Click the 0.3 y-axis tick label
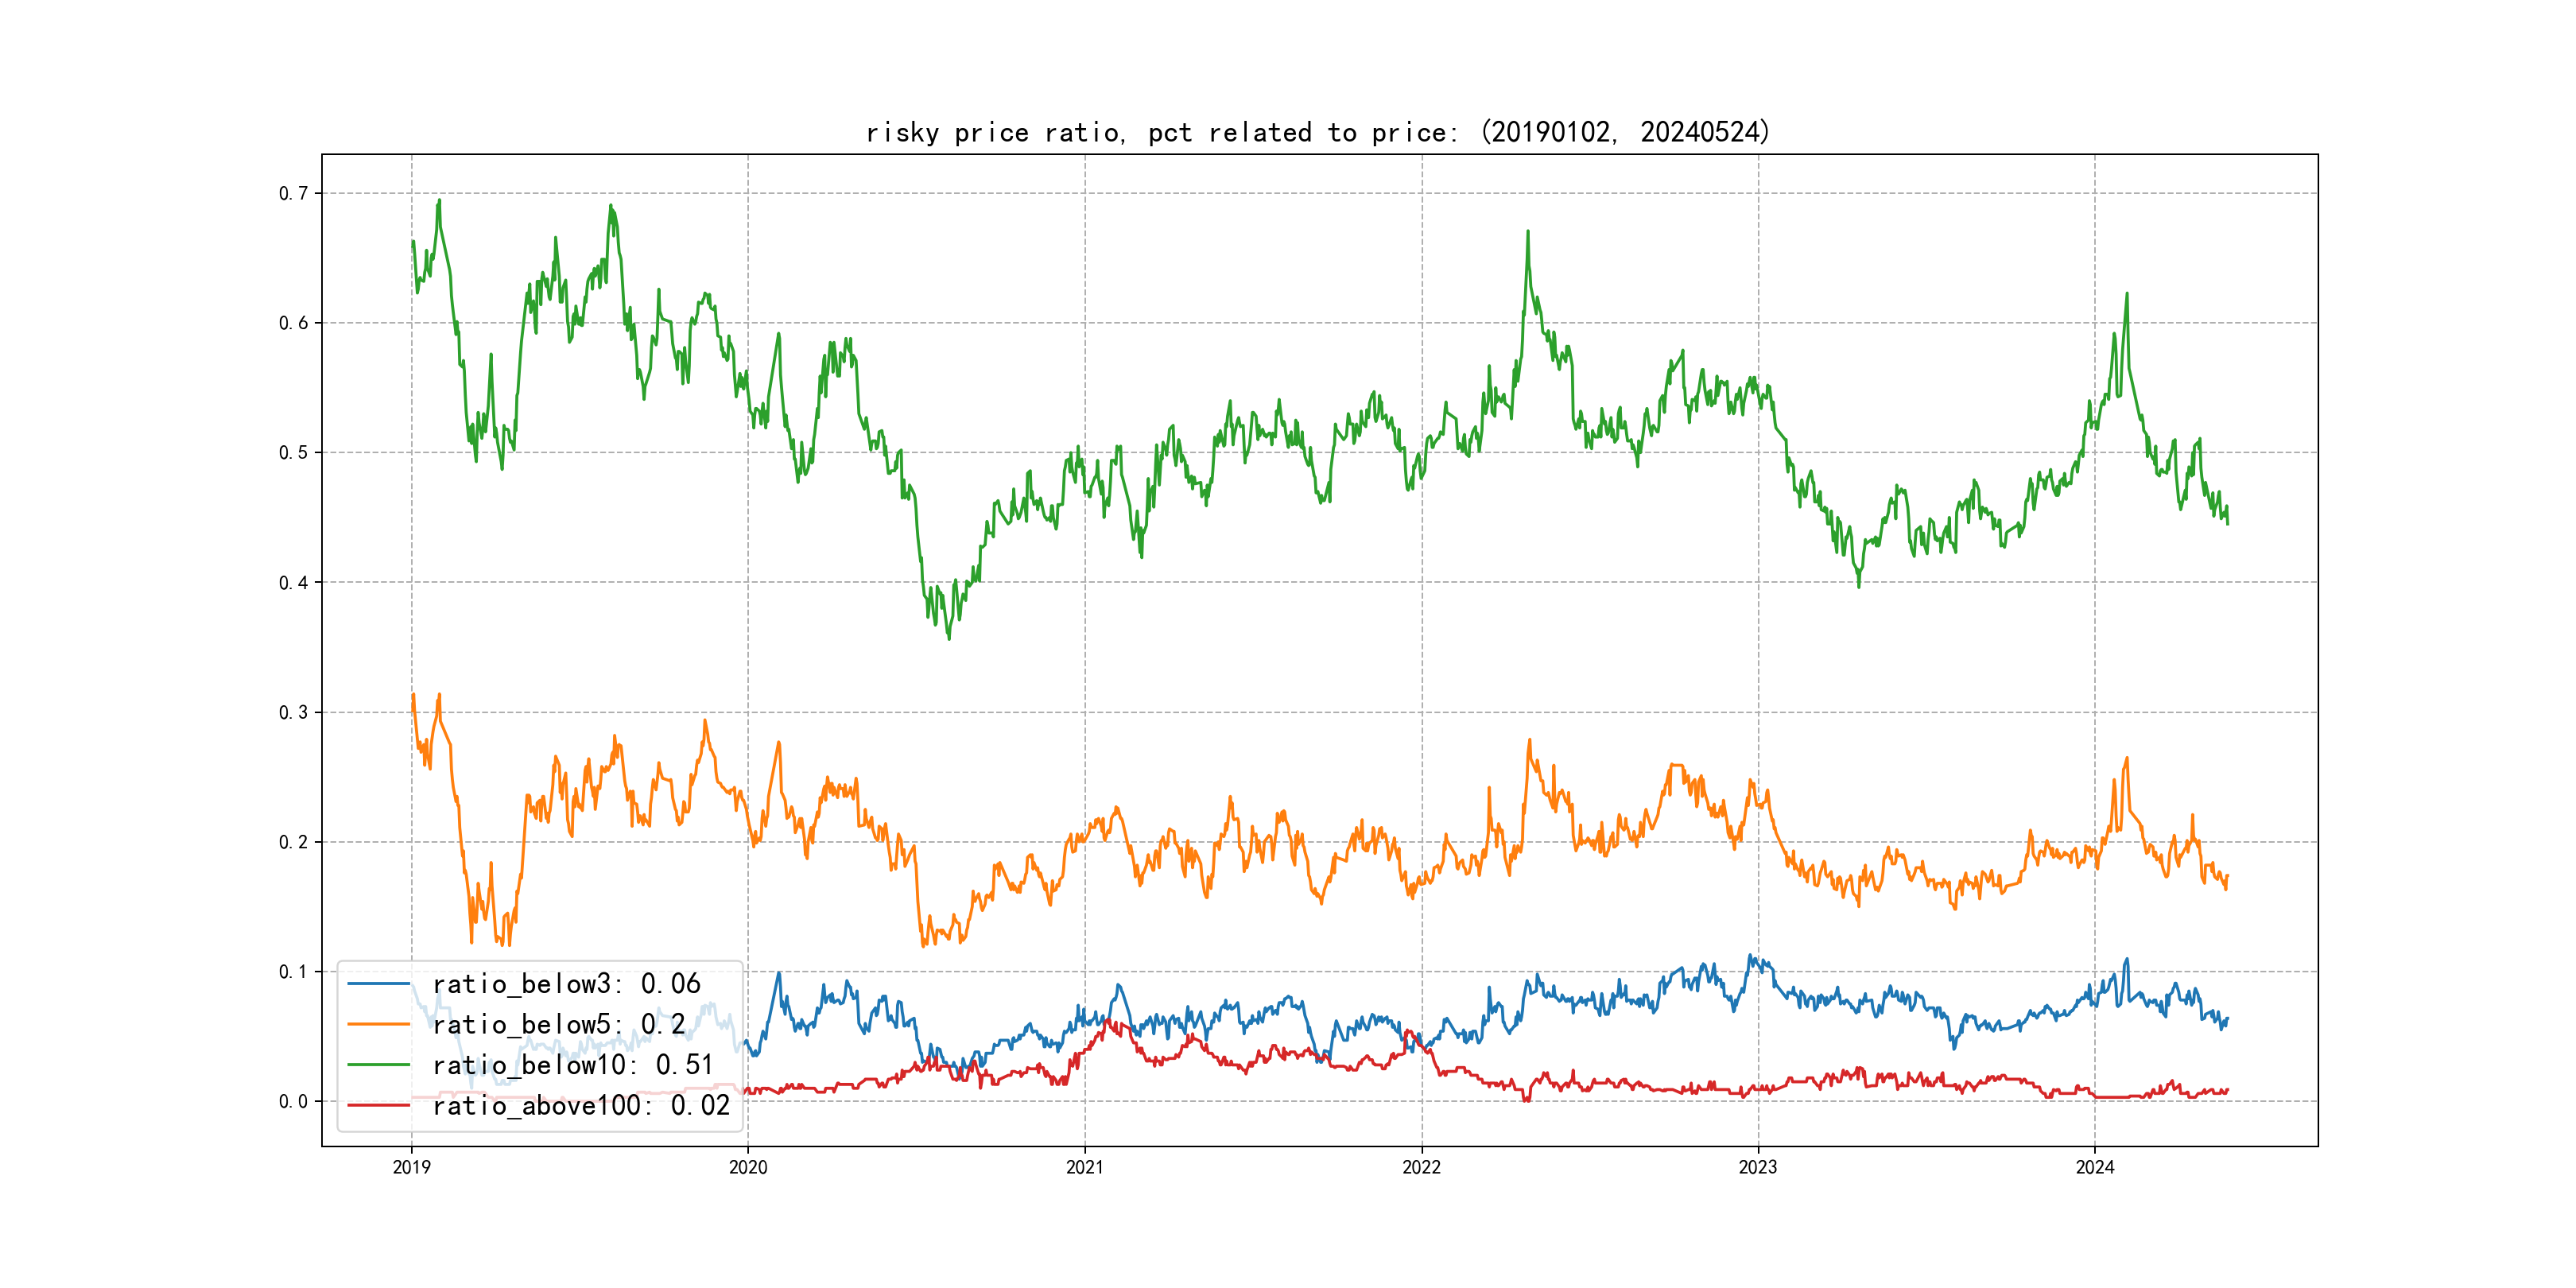 293,712
